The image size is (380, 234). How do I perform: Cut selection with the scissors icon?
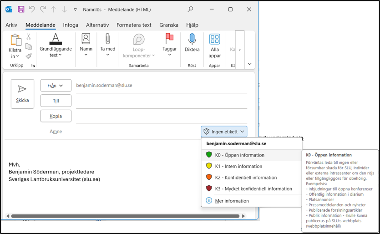[29, 36]
